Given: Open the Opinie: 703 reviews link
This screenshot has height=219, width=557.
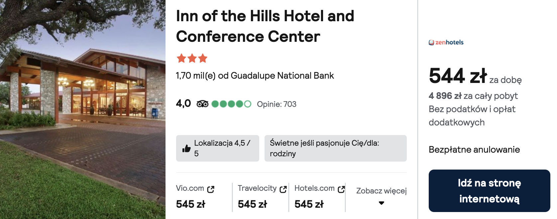Looking at the screenshot, I should [277, 104].
